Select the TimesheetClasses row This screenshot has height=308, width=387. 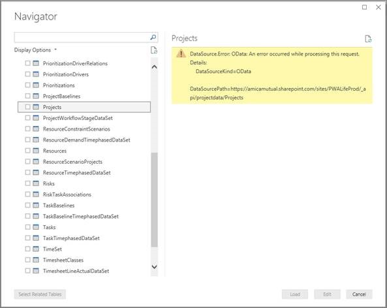[84, 260]
